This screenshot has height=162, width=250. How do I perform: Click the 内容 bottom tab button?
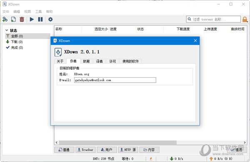pos(150,150)
